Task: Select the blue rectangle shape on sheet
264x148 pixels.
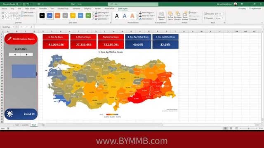Action: [24, 71]
